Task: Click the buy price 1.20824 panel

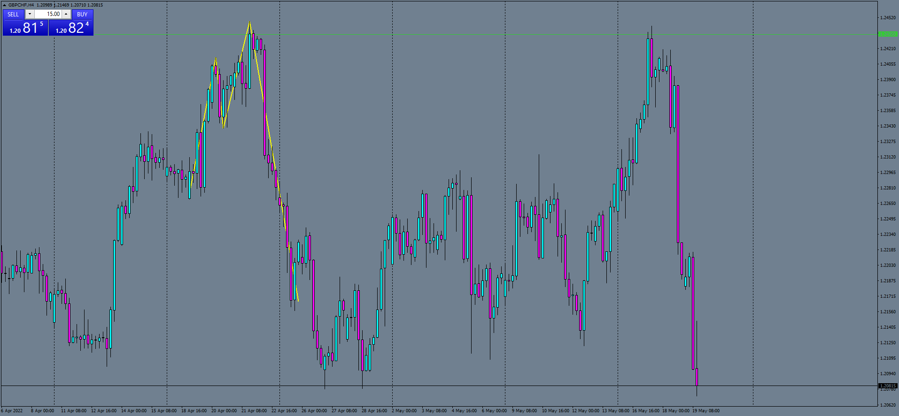Action: 71,28
